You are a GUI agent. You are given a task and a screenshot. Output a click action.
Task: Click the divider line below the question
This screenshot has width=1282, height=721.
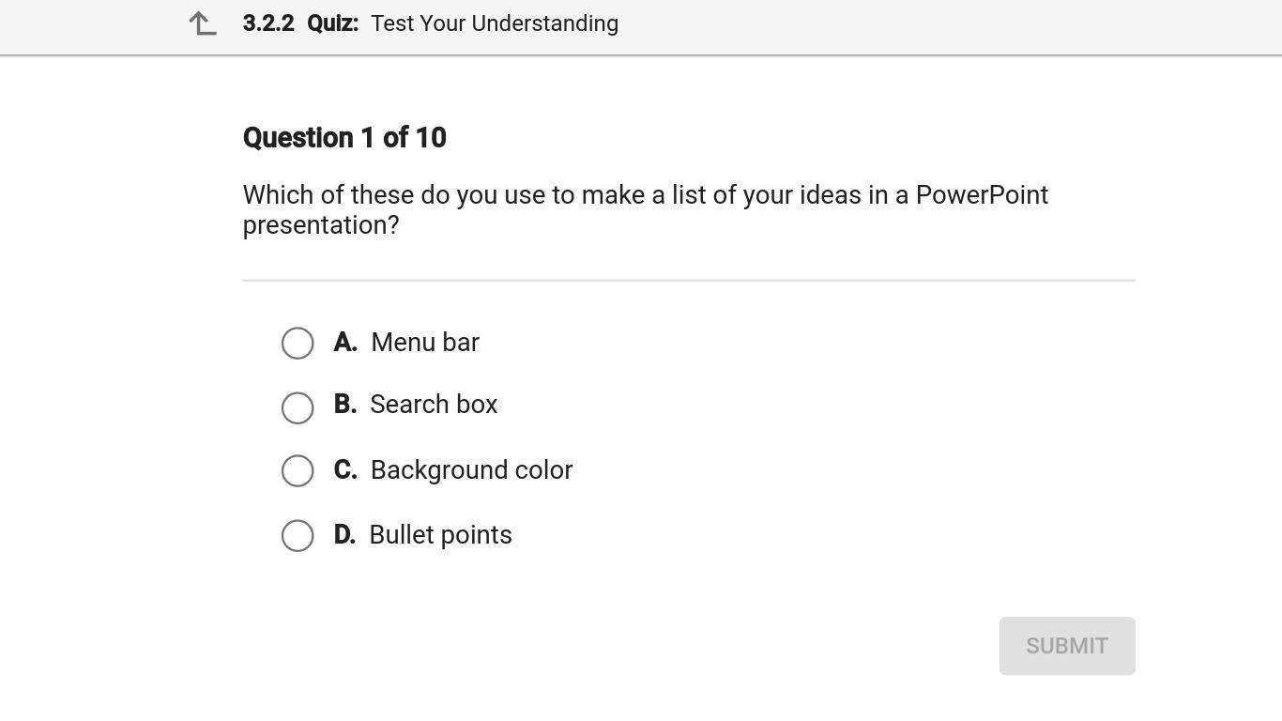click(689, 280)
